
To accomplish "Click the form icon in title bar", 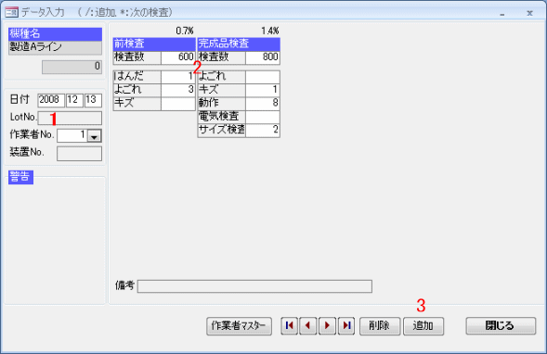I will [11, 13].
